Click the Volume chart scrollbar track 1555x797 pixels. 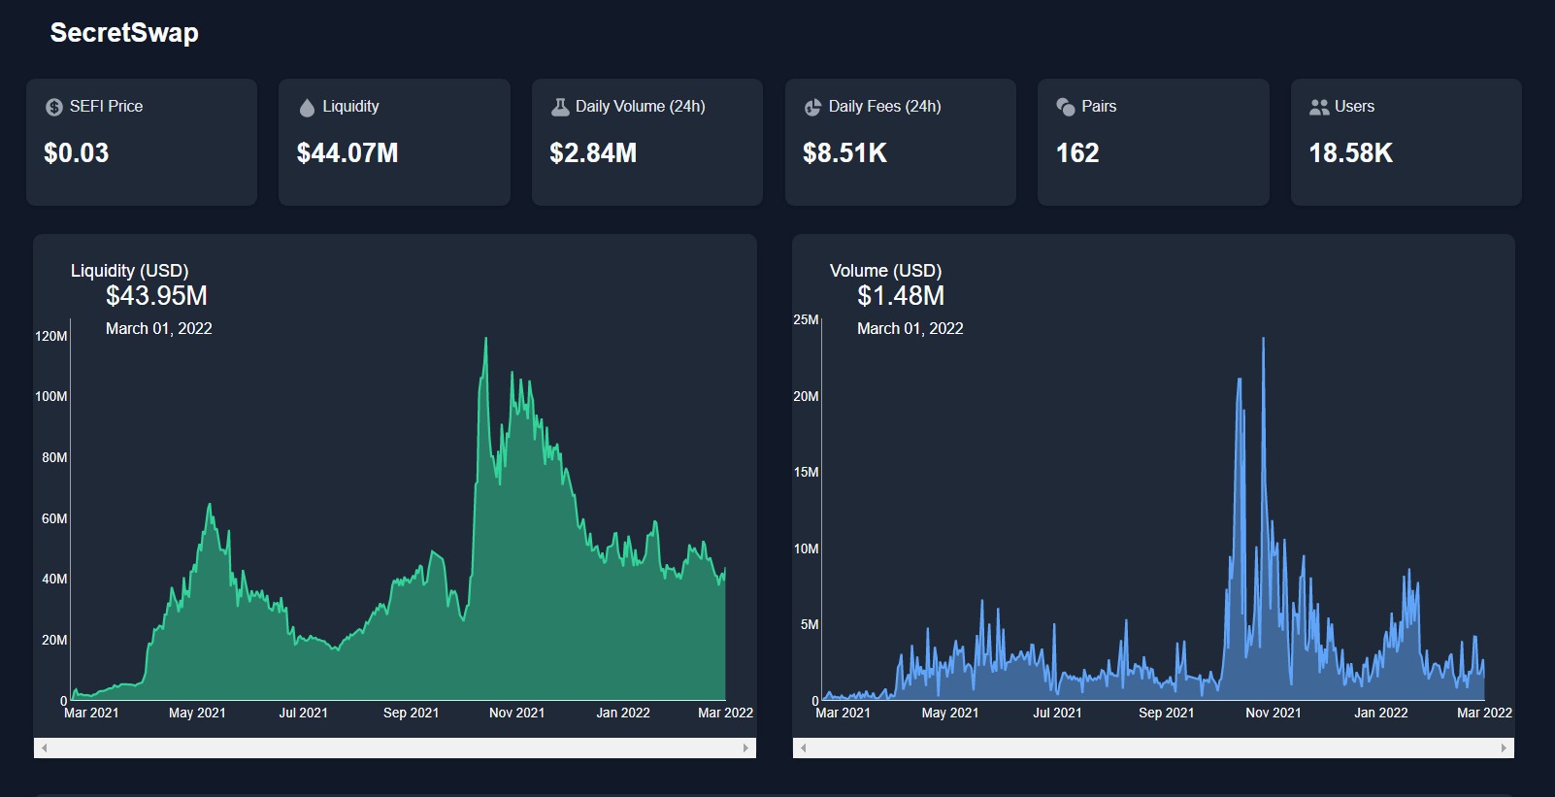click(x=1153, y=747)
